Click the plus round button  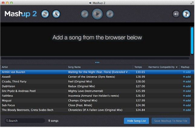(x=110, y=14)
